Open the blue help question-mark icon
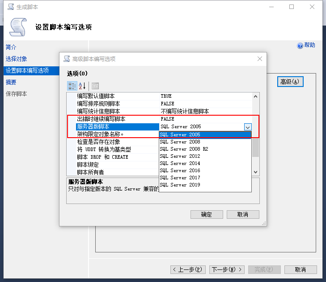 (300, 45)
